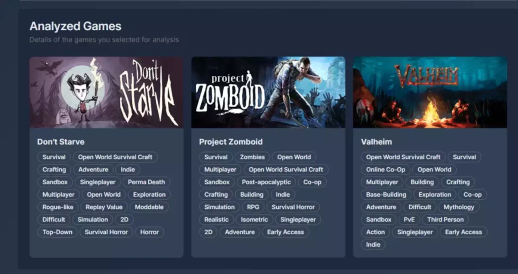Select Survival Horror tag in Don't Starve
The image size is (518, 274).
(106, 232)
